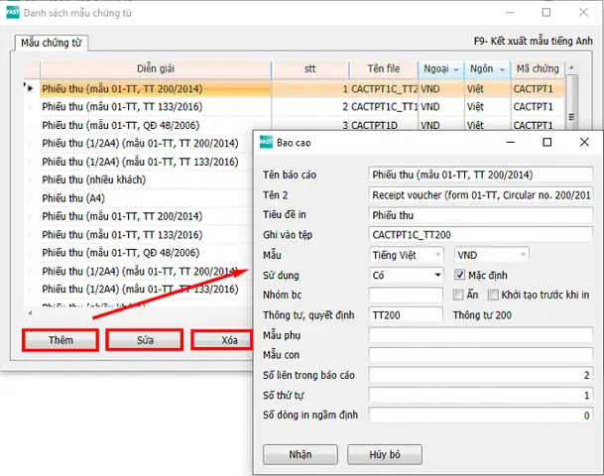Screen dimensions: 604x476
Task: Click the Tên báo cáo input field
Action: pyautogui.click(x=480, y=175)
